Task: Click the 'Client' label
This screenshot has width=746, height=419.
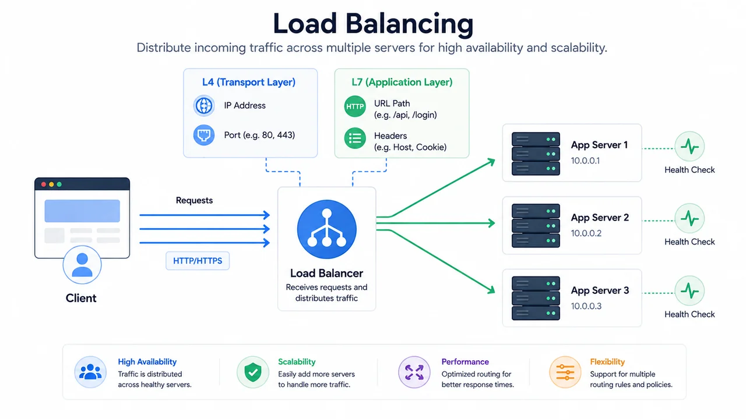Action: click(x=81, y=298)
